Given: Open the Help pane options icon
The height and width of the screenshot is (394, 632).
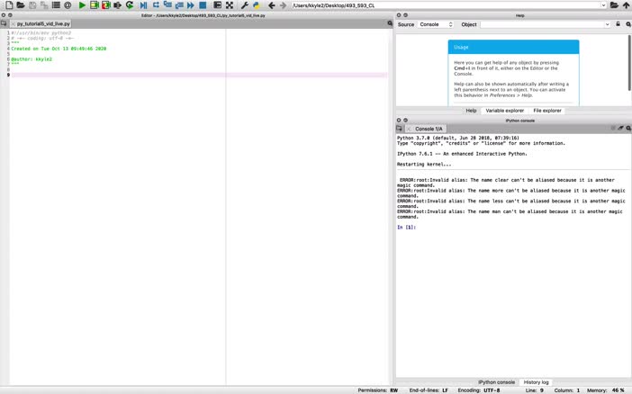Looking at the screenshot, I should (x=628, y=24).
